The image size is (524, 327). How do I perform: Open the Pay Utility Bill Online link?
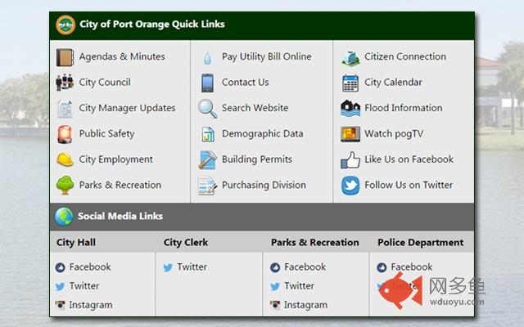click(x=266, y=56)
